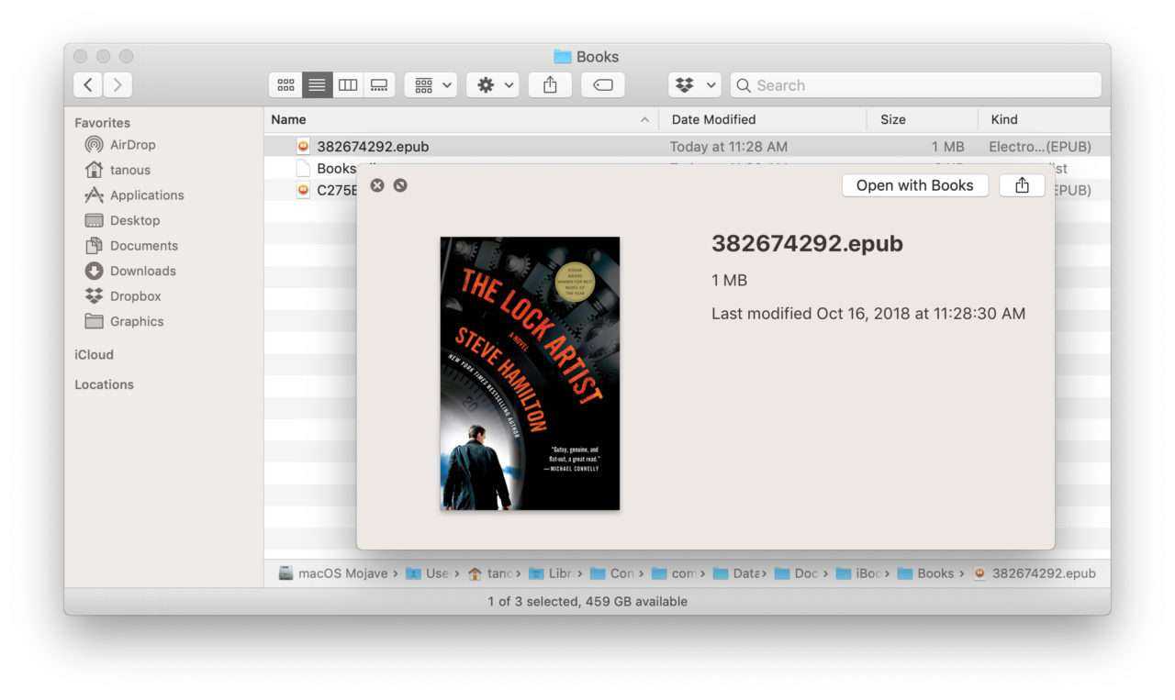This screenshot has height=700, width=1175.
Task: Switch to icon view in toolbar
Action: [x=285, y=85]
